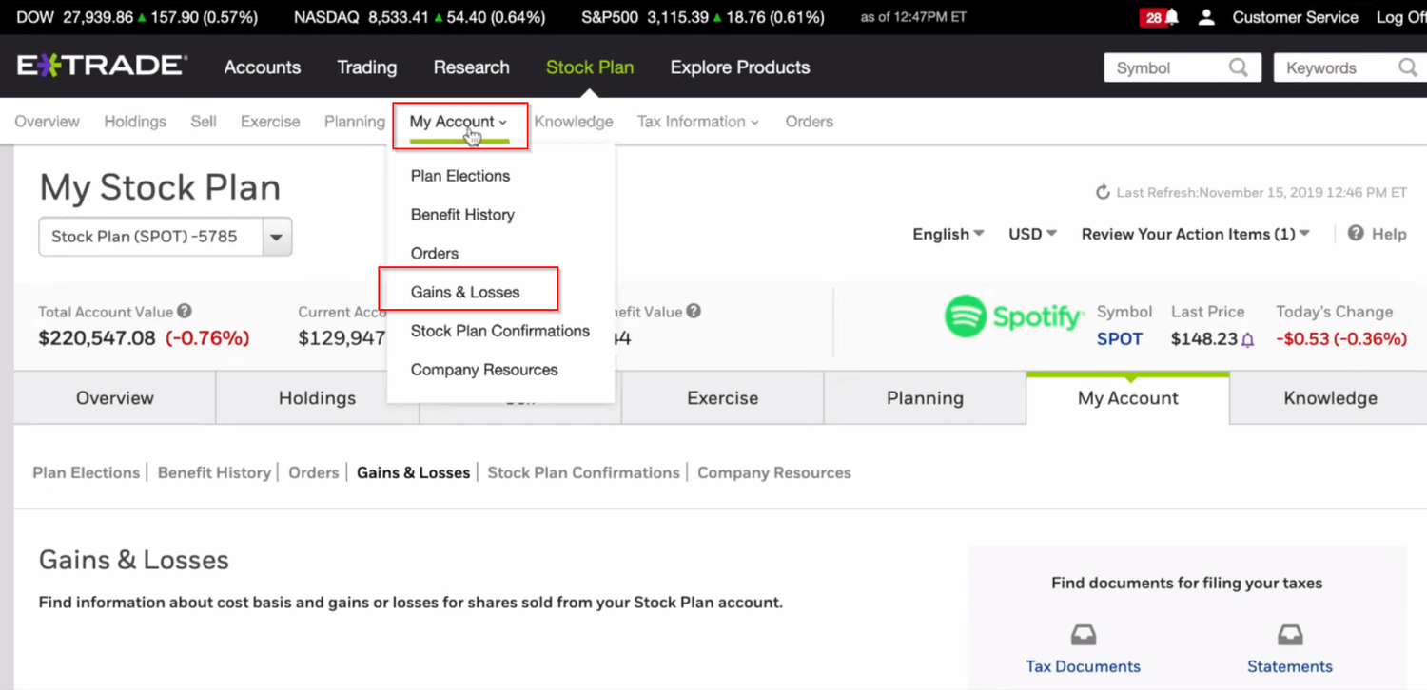
Task: Open the Stock Plan (SPOT) -5785 account selector
Action: (276, 236)
